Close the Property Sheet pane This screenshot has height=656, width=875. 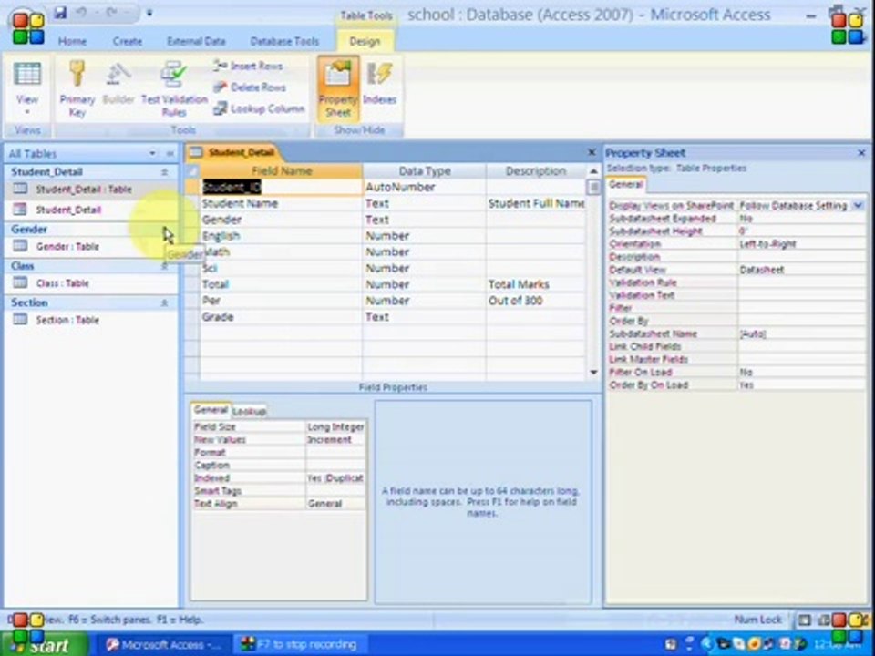coord(861,152)
